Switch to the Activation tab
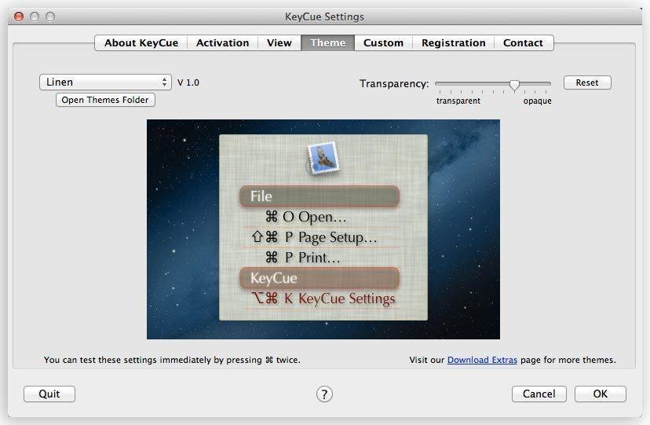Image resolution: width=650 pixels, height=425 pixels. point(223,42)
